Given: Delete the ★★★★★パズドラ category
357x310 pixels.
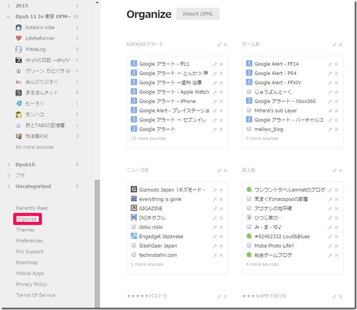Looking at the screenshot, I should [x=226, y=296].
